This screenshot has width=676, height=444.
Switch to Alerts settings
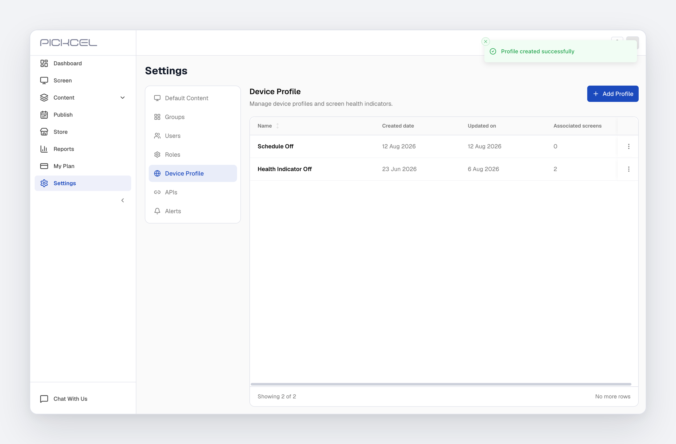(x=193, y=211)
